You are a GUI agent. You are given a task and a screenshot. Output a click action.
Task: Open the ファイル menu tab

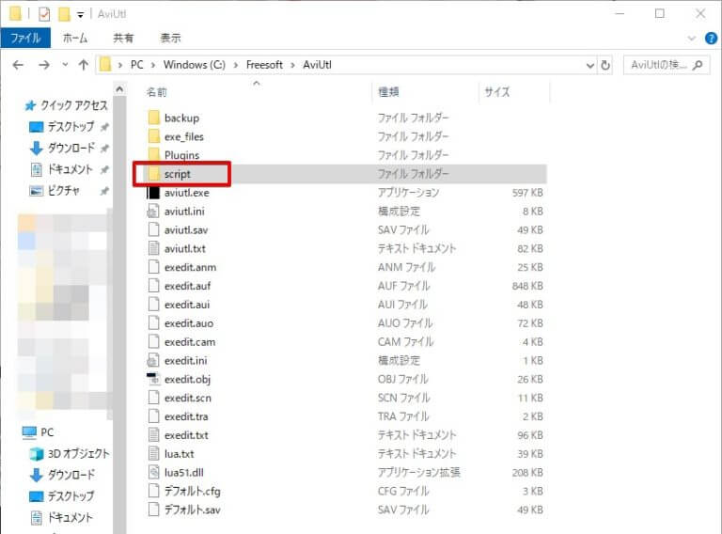coord(24,39)
